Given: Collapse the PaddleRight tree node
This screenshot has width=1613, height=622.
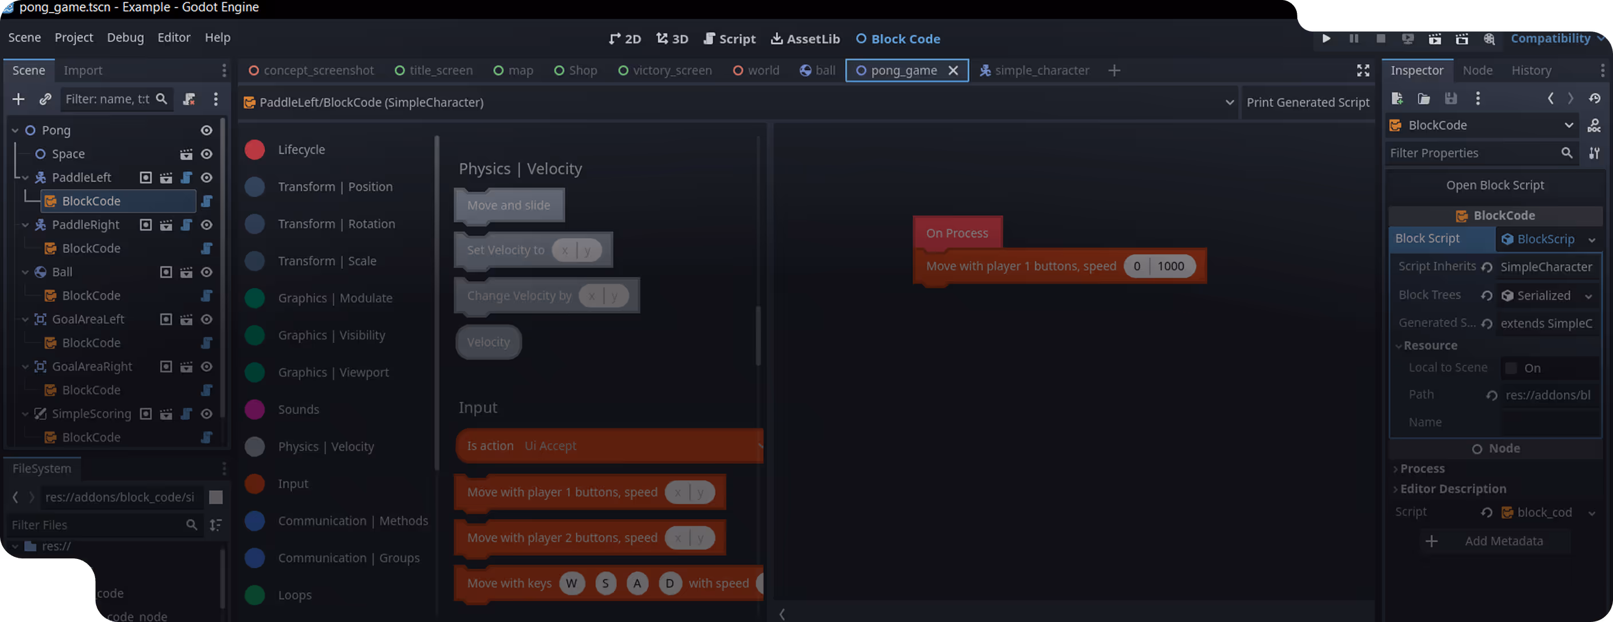Looking at the screenshot, I should 25,225.
